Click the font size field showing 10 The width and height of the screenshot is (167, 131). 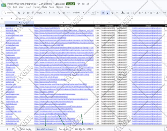(93, 13)
